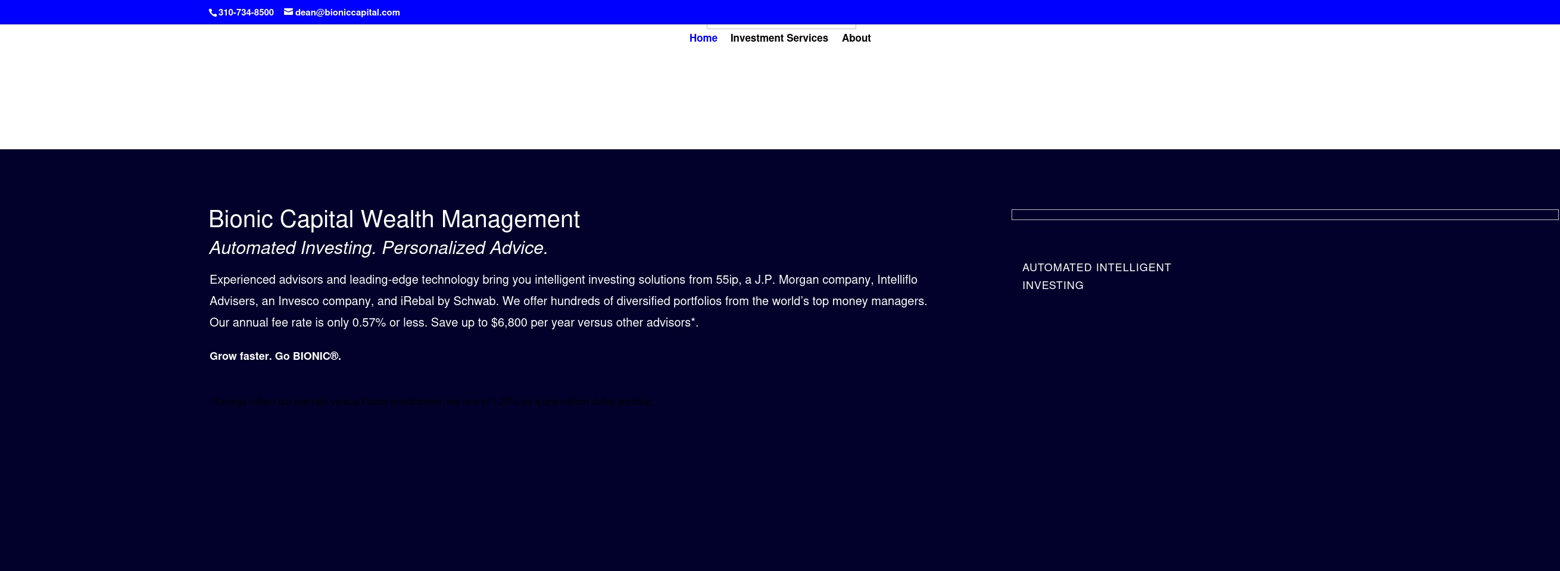
Task: Click the "AUTOMATED INTELLIGENT INVESTING" caption
Action: coord(1097,277)
